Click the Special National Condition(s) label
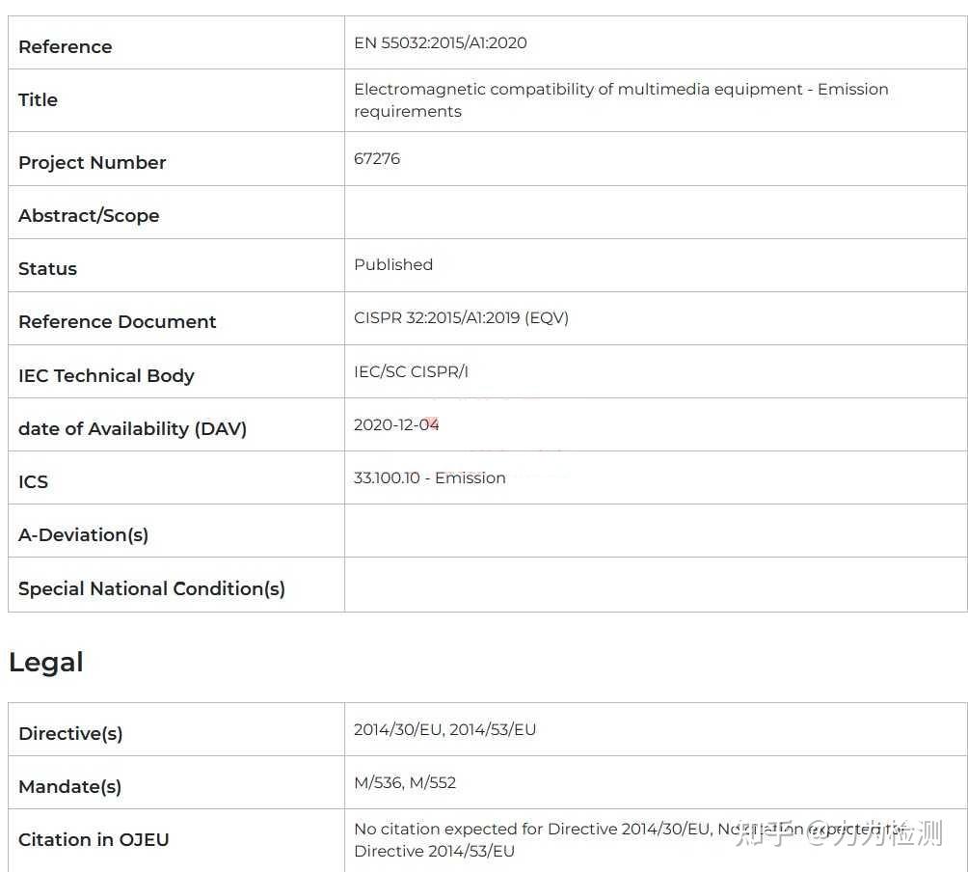The height and width of the screenshot is (872, 968). (151, 588)
